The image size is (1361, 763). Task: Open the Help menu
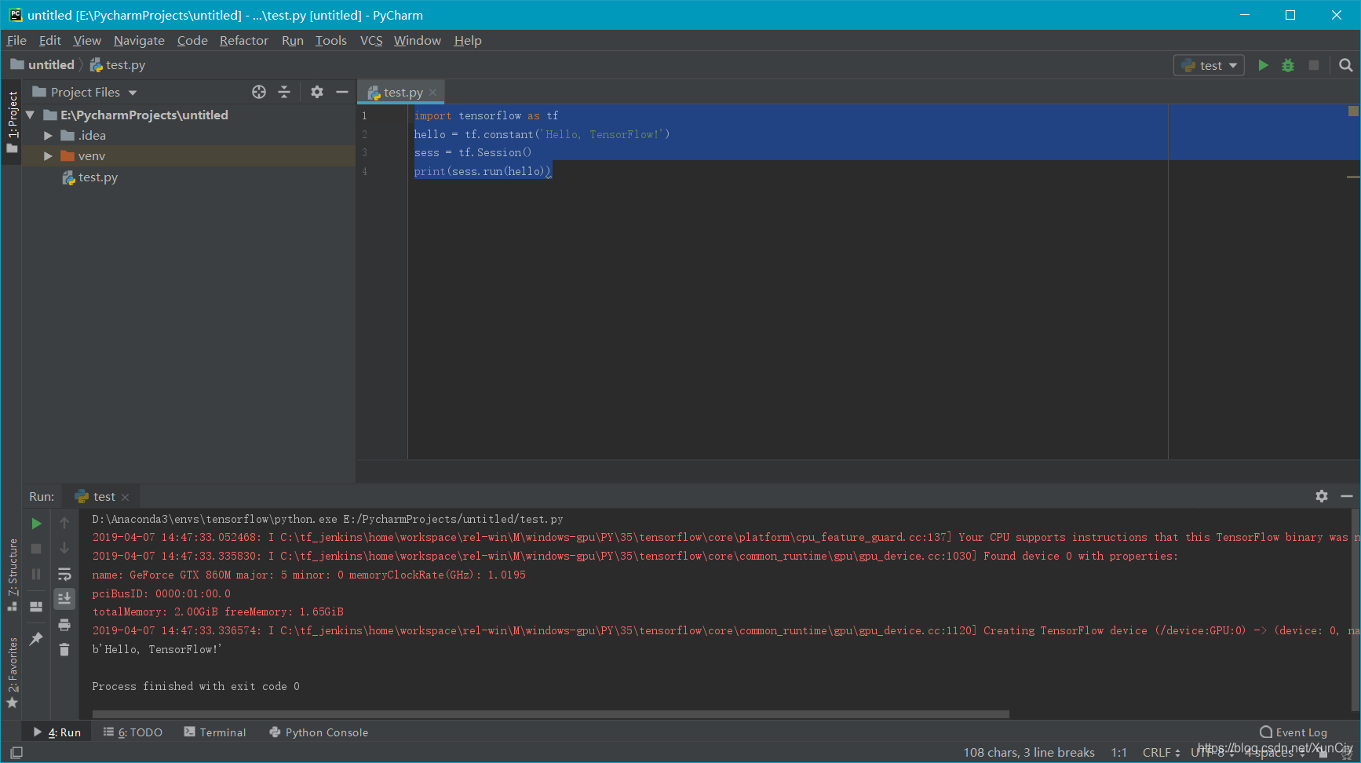point(468,40)
